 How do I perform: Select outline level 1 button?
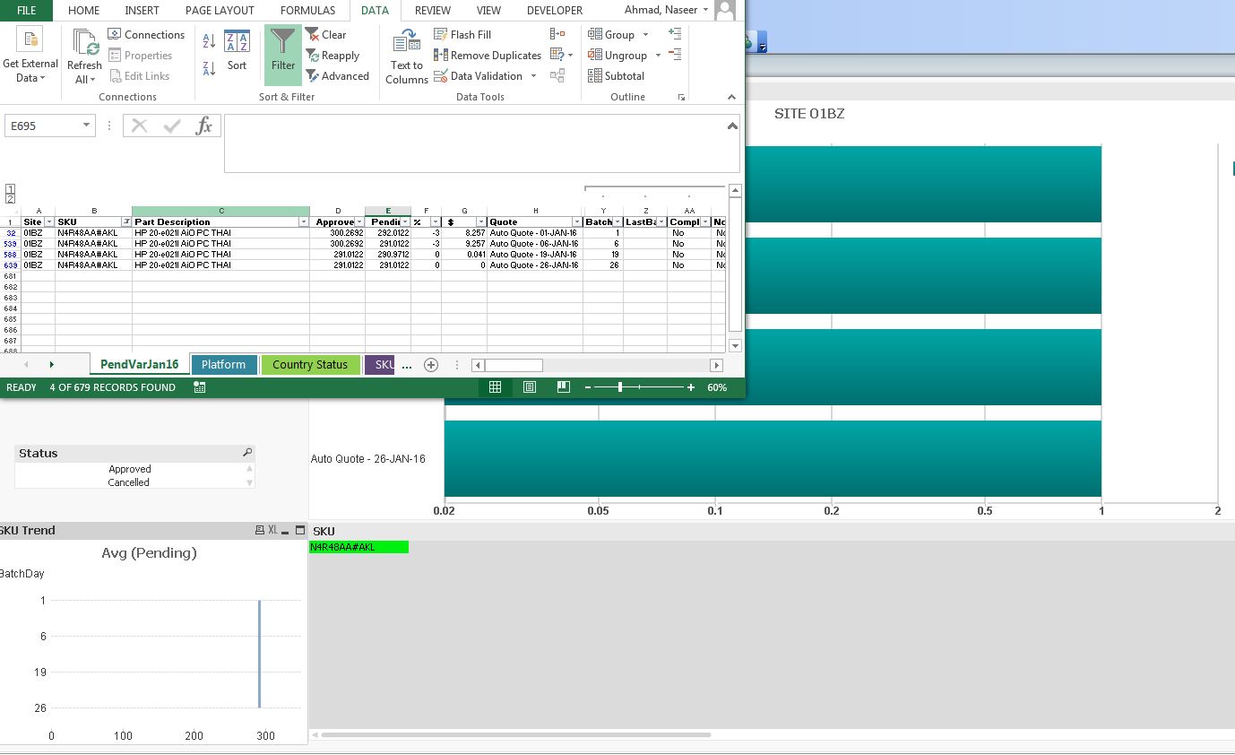pos(10,189)
